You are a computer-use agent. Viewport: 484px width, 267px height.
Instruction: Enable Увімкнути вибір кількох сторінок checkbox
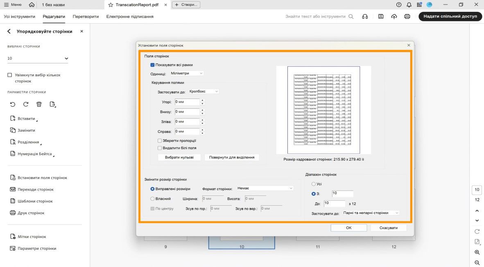tap(9, 75)
